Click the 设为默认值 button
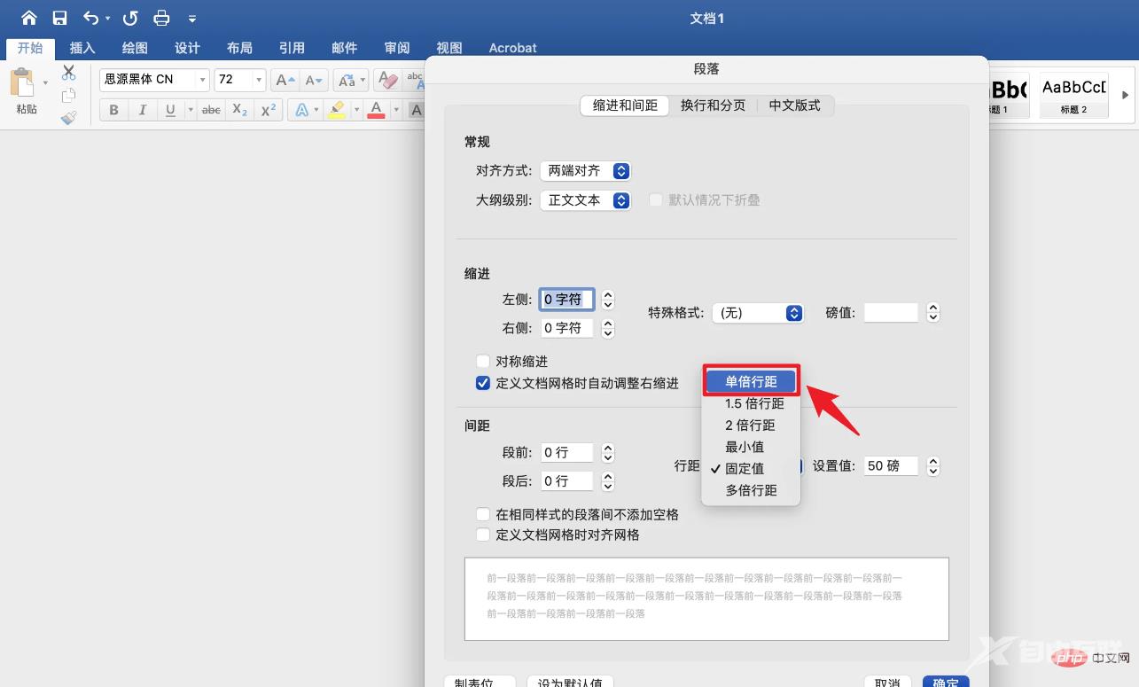Viewport: 1139px width, 687px height. (x=570, y=682)
